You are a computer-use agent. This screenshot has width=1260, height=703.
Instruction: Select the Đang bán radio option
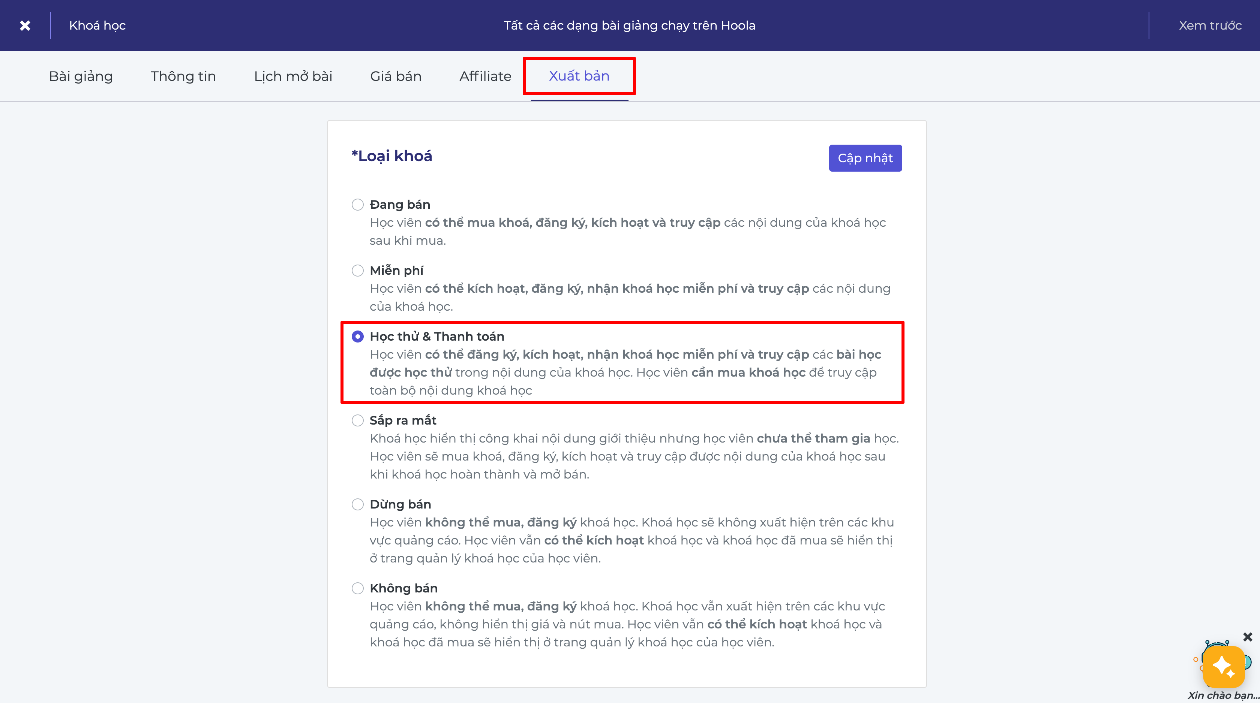(357, 204)
